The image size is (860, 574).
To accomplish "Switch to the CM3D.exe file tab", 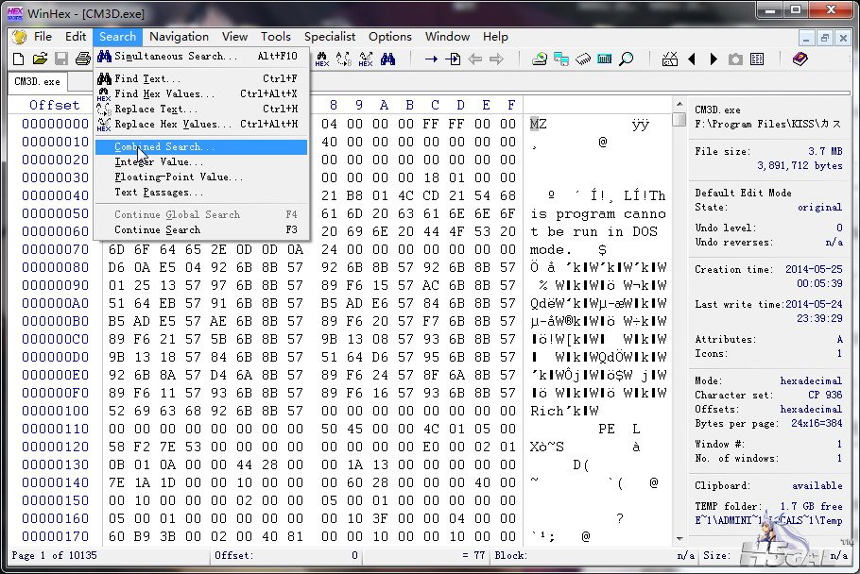I will tap(37, 82).
